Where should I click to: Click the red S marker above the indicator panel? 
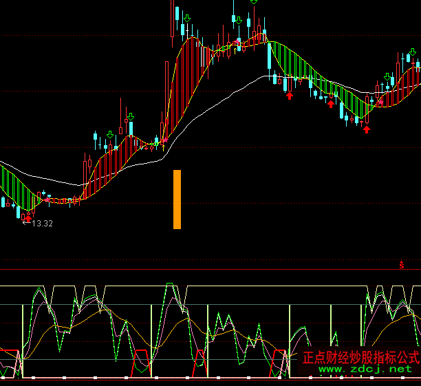tap(401, 264)
